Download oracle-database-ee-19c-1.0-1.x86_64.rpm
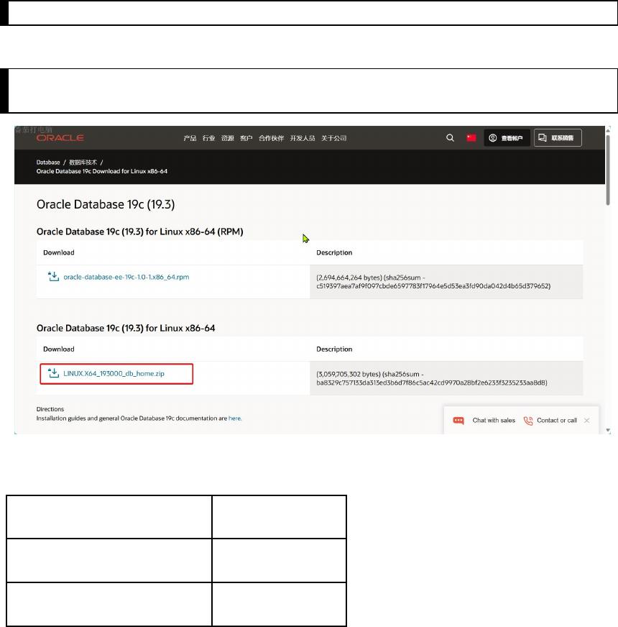 click(x=126, y=277)
